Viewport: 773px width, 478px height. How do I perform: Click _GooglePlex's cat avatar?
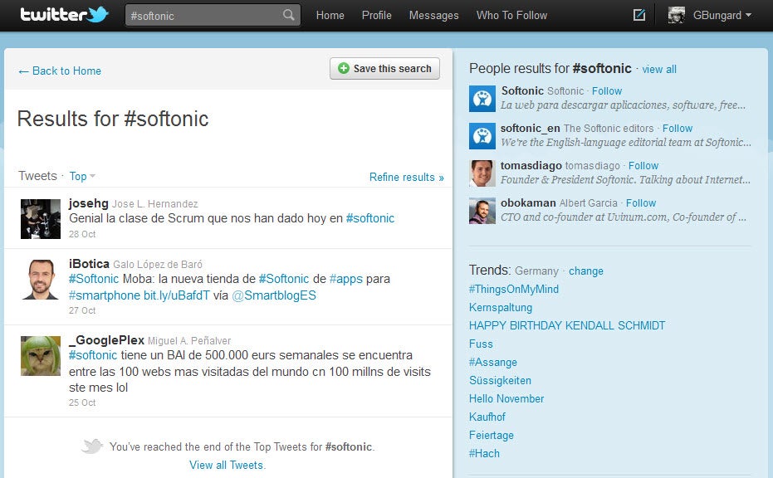(41, 355)
